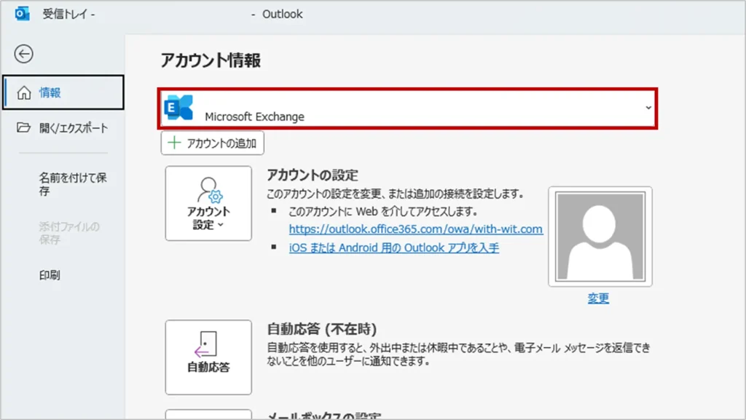Click the plus icon for アカウントの追加
Screen dimensions: 746x420
coord(173,143)
